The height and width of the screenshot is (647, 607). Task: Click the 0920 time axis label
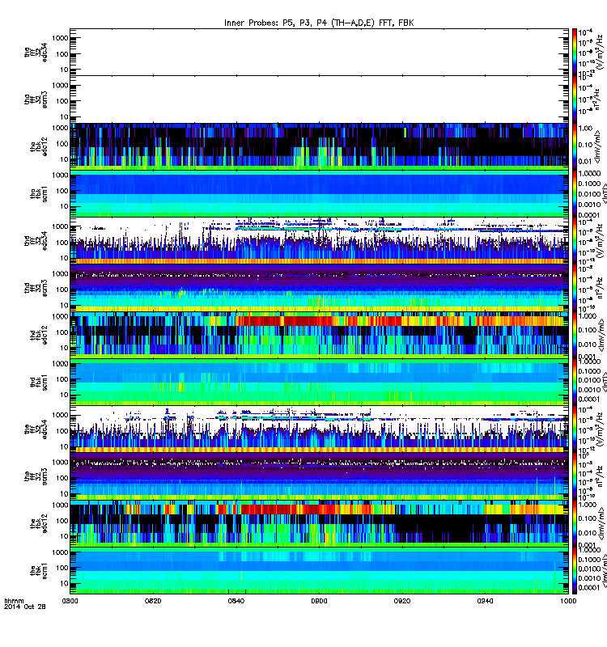402,601
